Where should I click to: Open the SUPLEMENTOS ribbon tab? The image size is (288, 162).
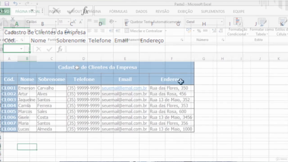[213, 11]
